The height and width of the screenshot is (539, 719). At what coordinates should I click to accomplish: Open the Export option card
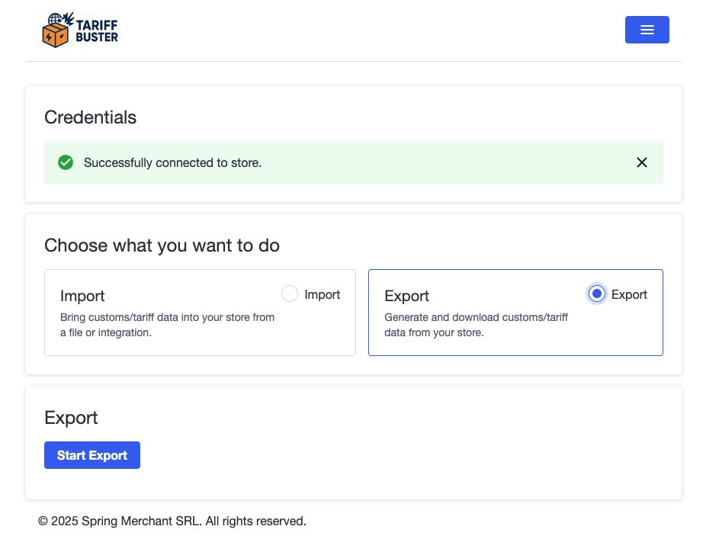pos(515,313)
